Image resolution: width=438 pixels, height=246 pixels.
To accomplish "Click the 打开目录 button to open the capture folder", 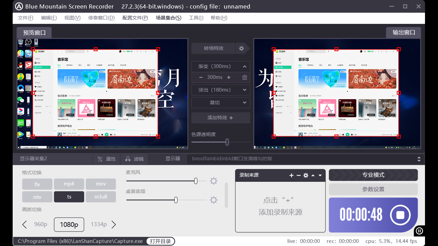I will (x=160, y=241).
